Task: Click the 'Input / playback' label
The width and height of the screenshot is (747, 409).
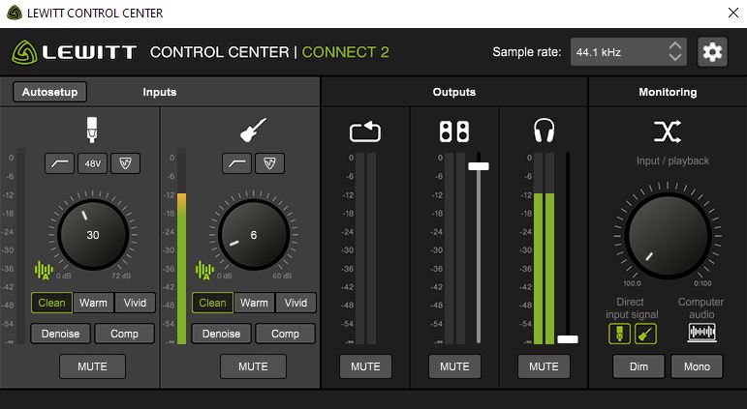Action: click(672, 161)
